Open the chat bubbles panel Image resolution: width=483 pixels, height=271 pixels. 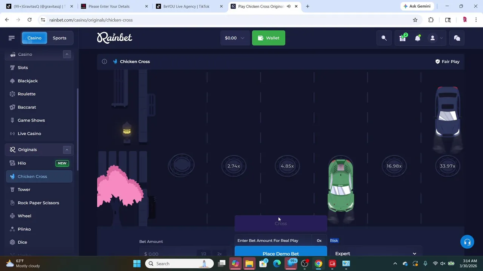click(457, 38)
